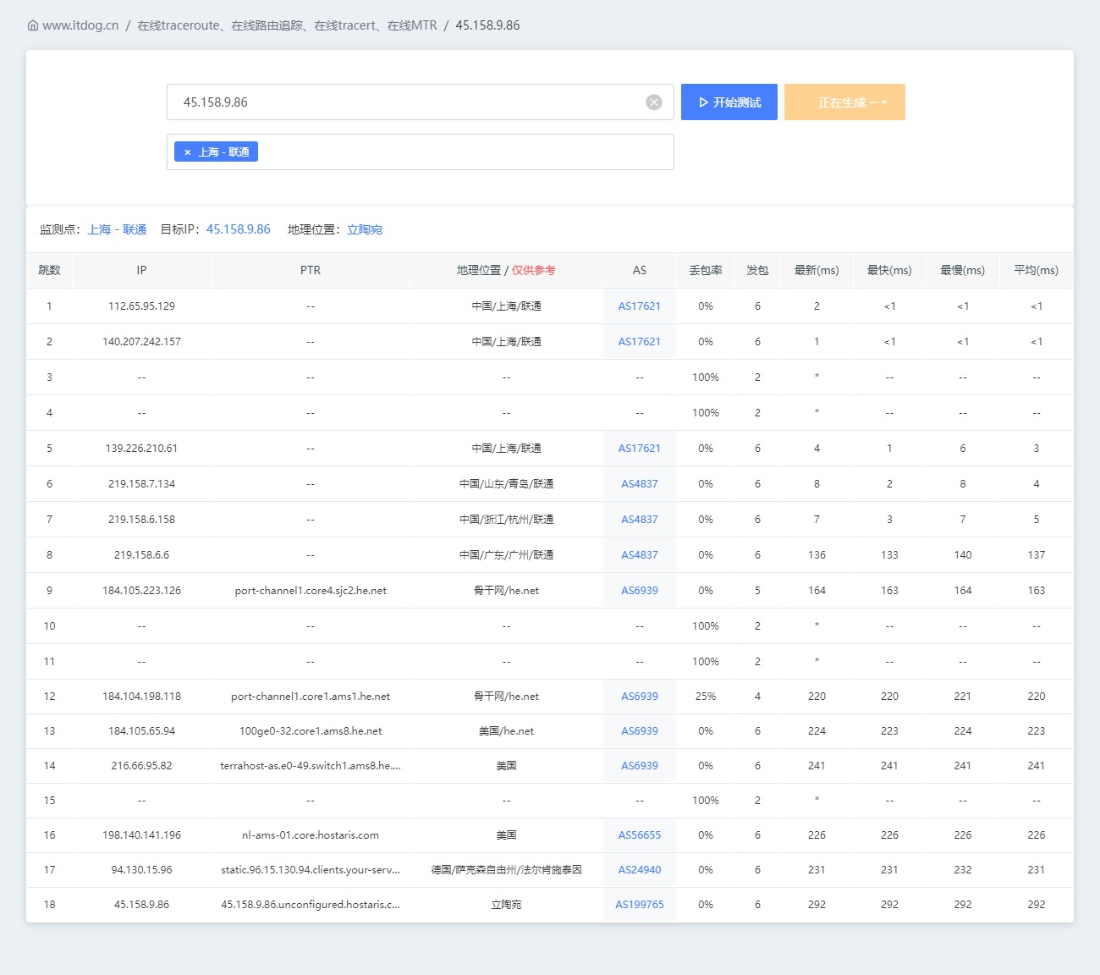
Task: Click location 德国/萨克森自由州/法尔肯施泰因
Action: click(506, 870)
